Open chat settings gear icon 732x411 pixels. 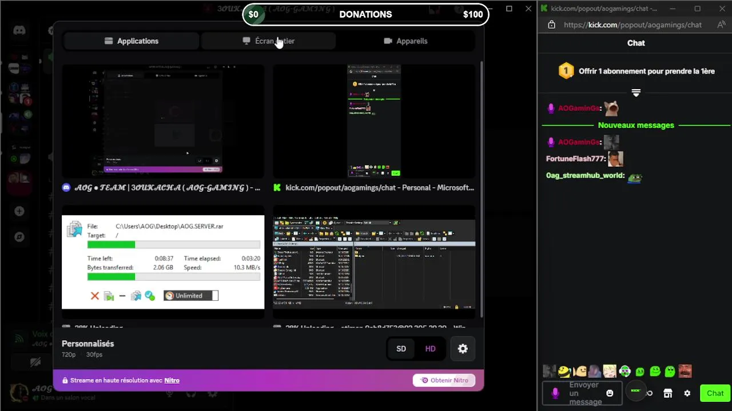click(x=687, y=393)
